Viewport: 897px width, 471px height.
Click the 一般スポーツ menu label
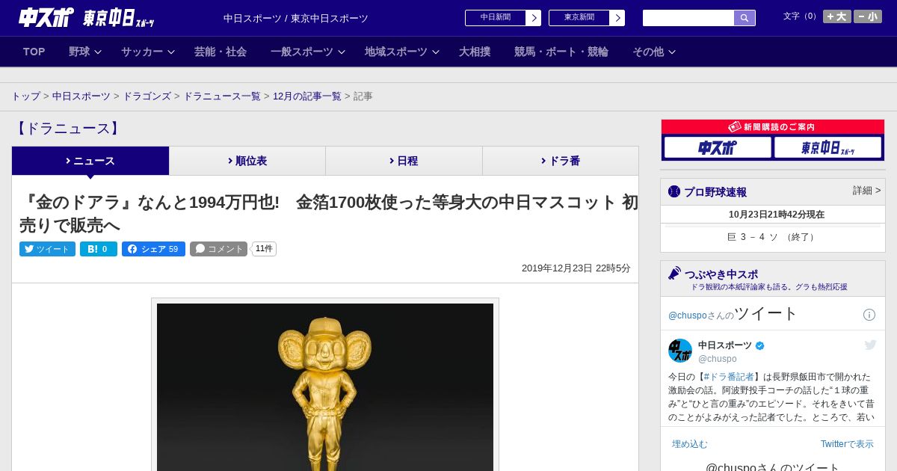coord(302,52)
